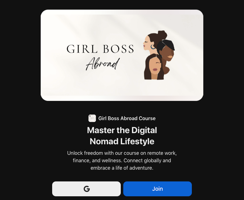244x200 pixels.
Task: Click the "Unlock freedom" description line
Action: coord(122,153)
